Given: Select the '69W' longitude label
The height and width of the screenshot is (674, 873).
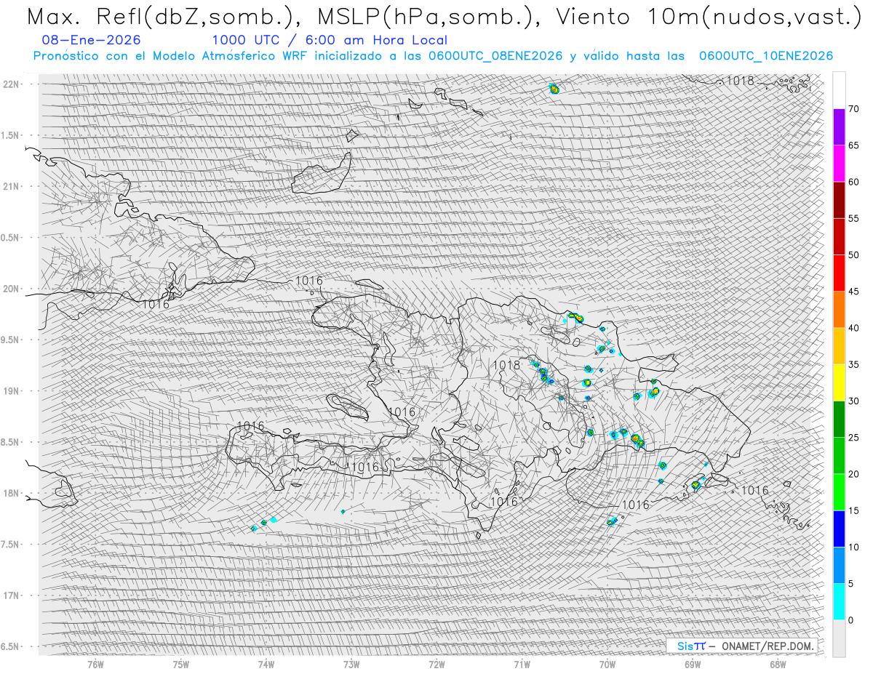Looking at the screenshot, I should [x=693, y=663].
